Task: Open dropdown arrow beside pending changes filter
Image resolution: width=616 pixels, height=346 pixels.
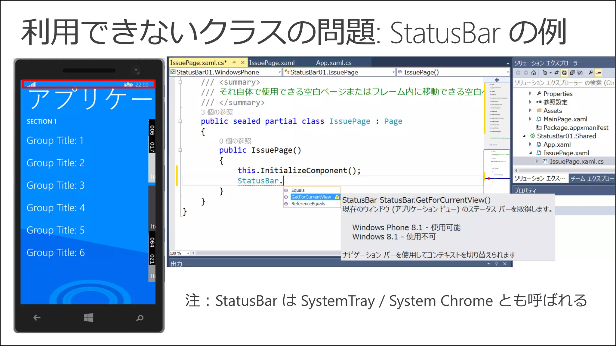Action: pyautogui.click(x=550, y=73)
